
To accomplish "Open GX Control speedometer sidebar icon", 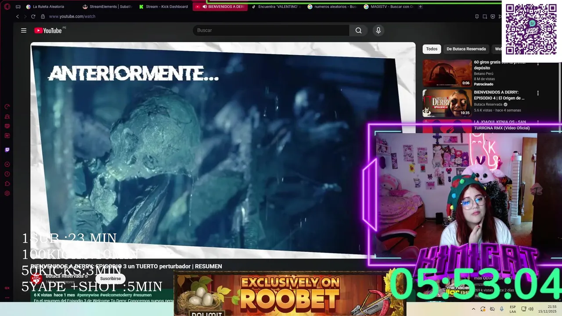I will 7,107.
